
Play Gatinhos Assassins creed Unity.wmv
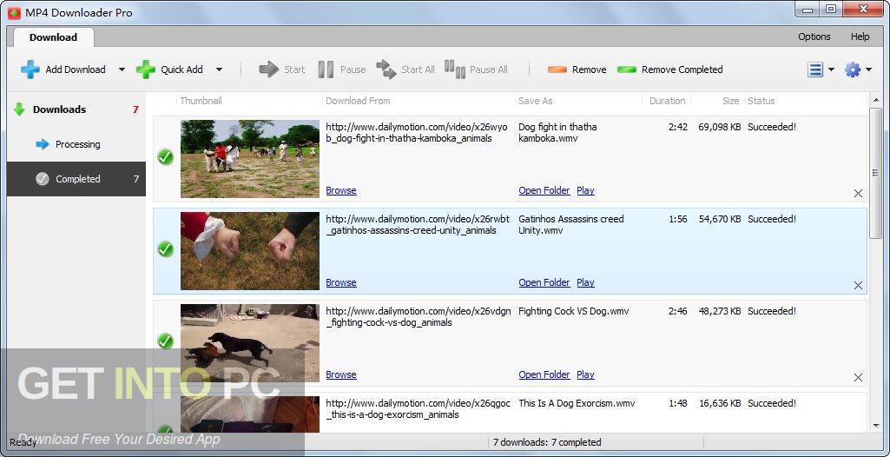tap(586, 282)
